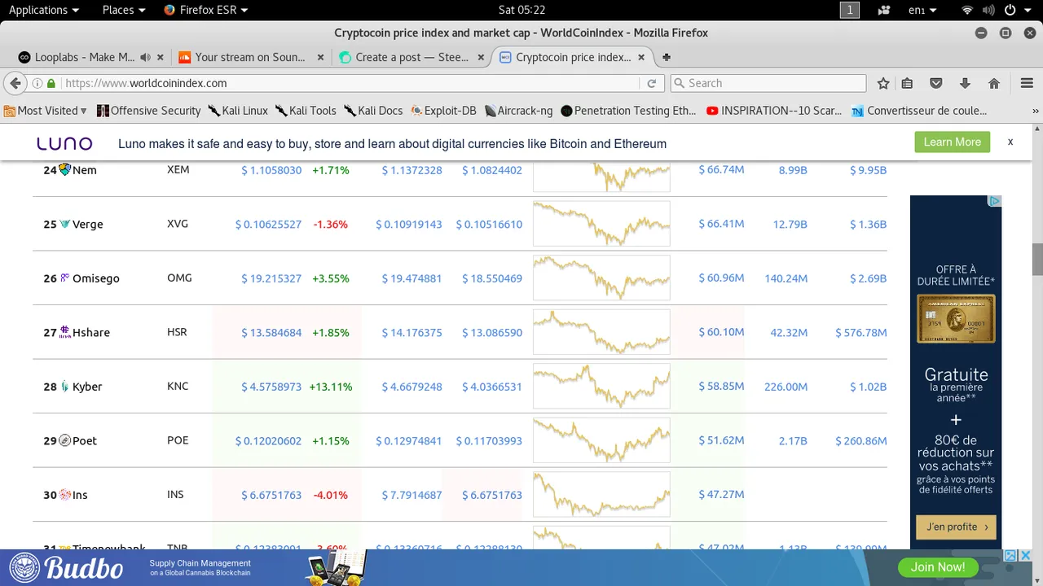Click the Ins coin logo icon
Screen dimensions: 1043x586
[x=65, y=494]
